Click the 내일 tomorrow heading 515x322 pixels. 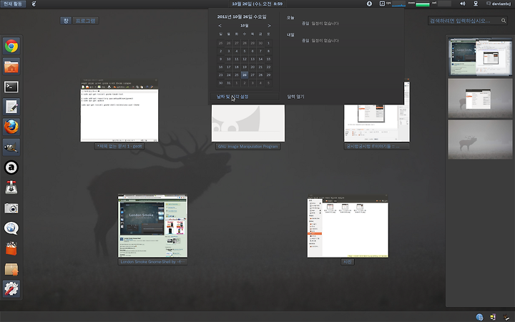290,35
